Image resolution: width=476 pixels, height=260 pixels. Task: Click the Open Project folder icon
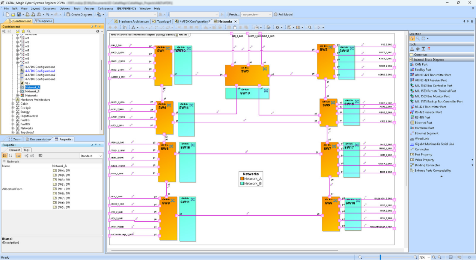pos(12,14)
